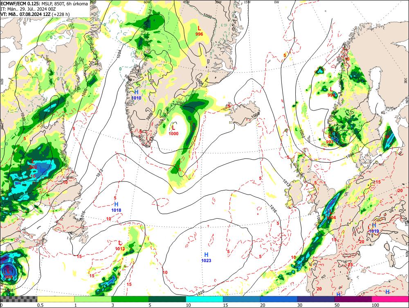Click the 'L 994' low off the Norwegian coast
The image size is (409, 308).
click(x=331, y=93)
